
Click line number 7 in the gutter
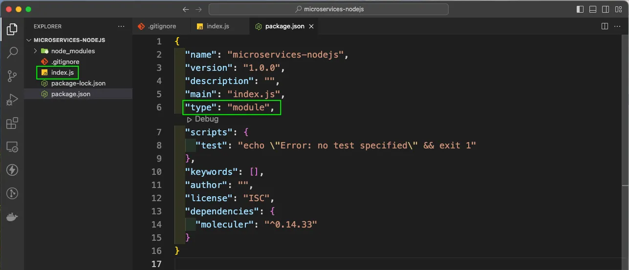tap(159, 132)
